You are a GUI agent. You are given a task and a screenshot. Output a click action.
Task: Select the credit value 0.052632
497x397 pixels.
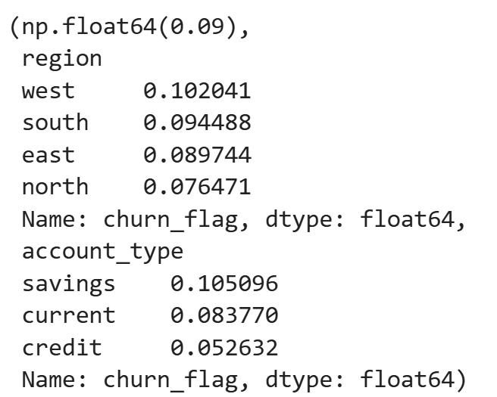[x=224, y=348]
